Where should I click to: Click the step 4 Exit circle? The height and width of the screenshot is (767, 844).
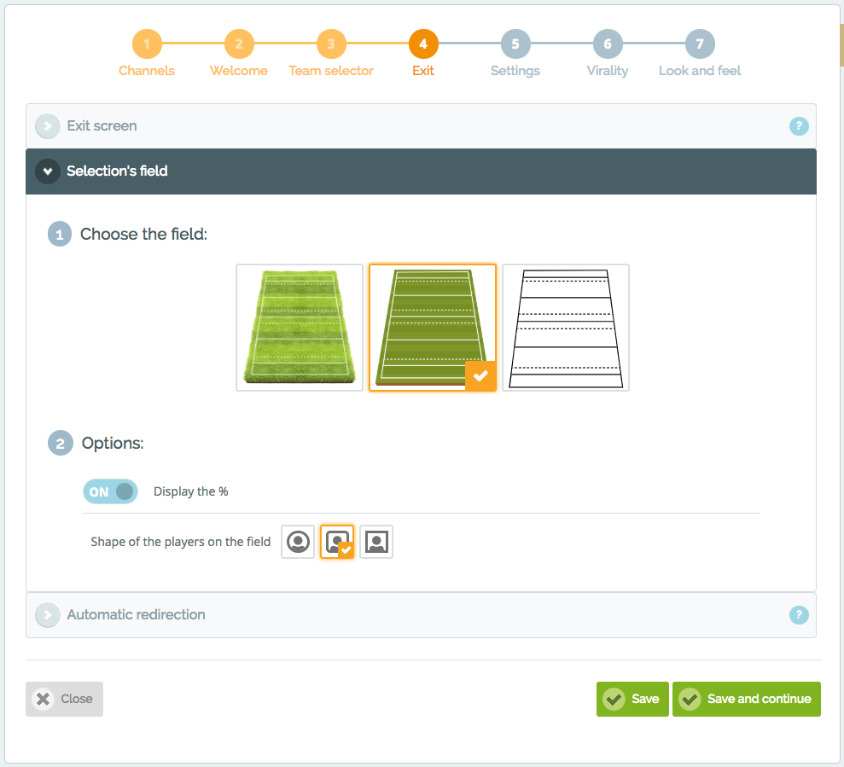423,44
